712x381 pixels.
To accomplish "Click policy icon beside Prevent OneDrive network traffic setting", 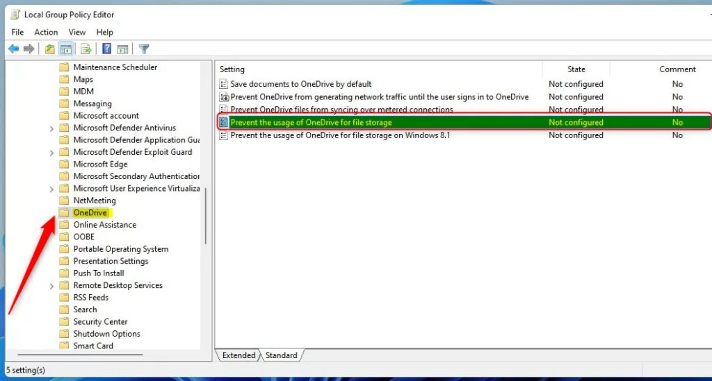I will click(224, 96).
